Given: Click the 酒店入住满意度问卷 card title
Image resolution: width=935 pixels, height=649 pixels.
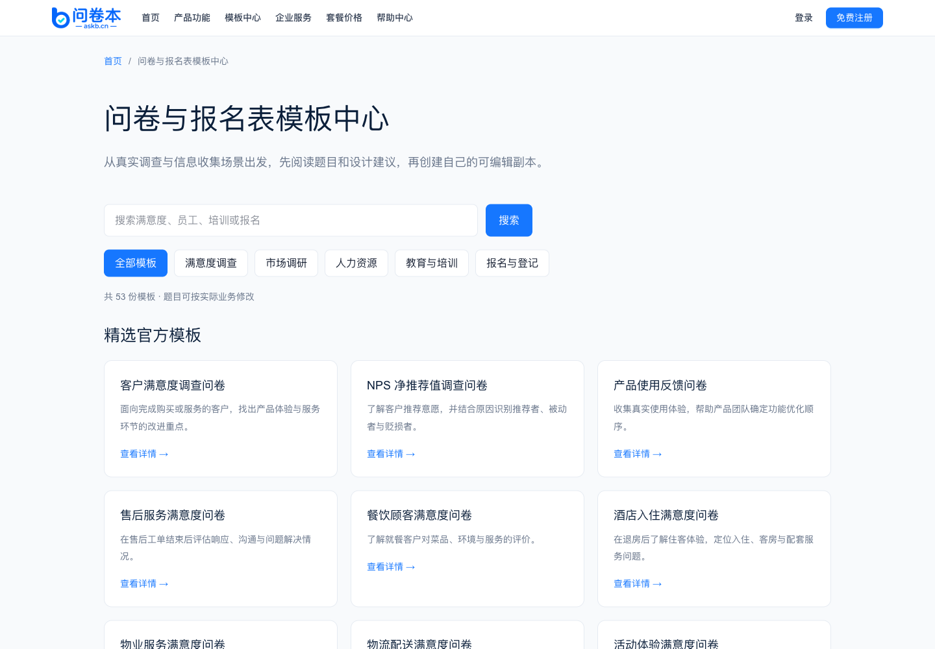Looking at the screenshot, I should tap(666, 515).
